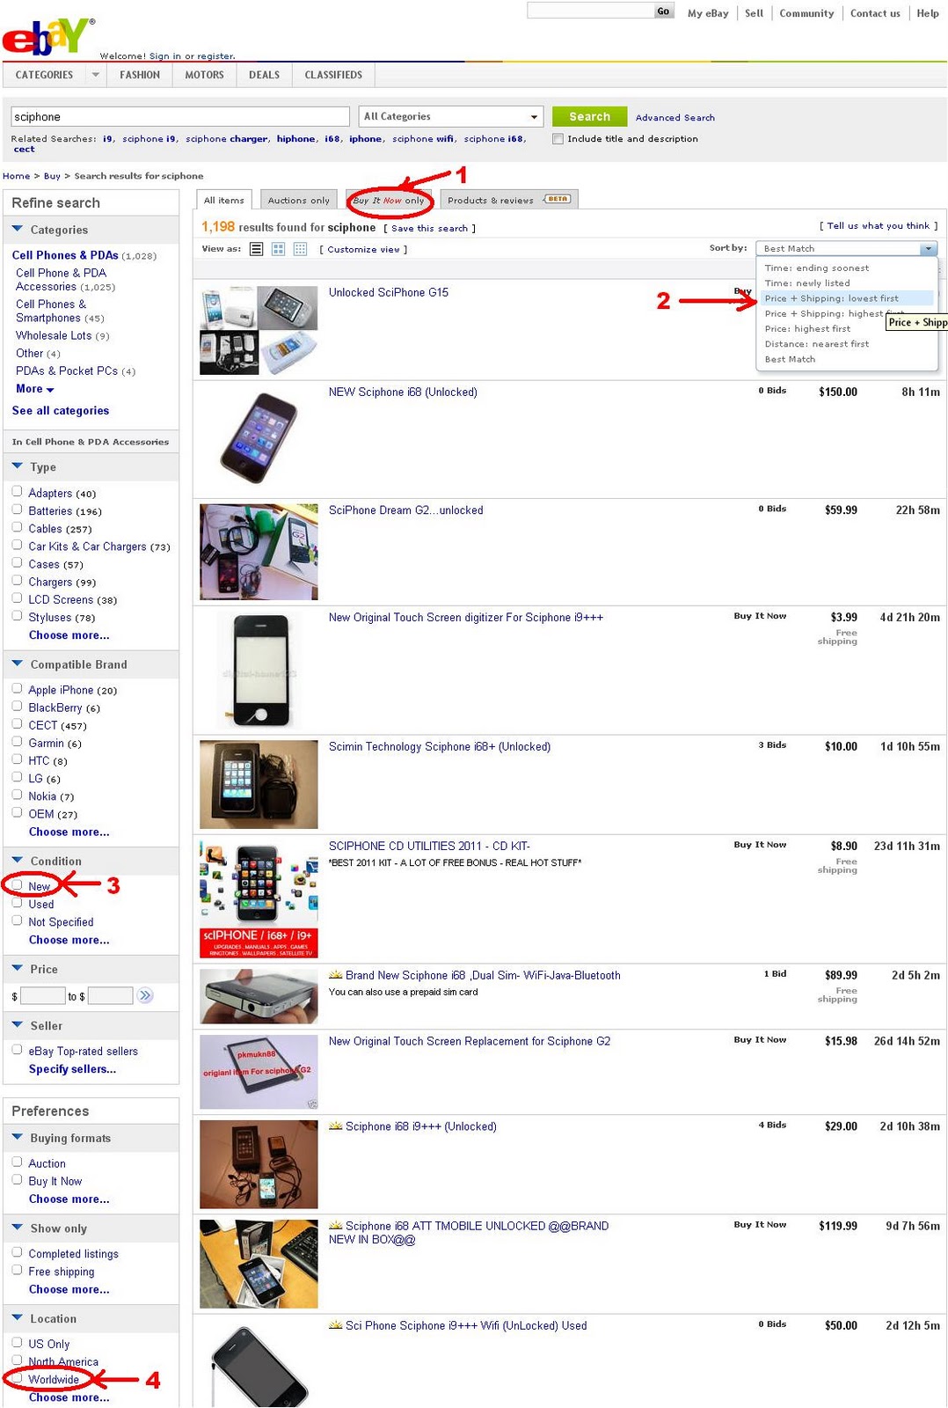
Task: Click the Go button at top
Action: tap(663, 11)
